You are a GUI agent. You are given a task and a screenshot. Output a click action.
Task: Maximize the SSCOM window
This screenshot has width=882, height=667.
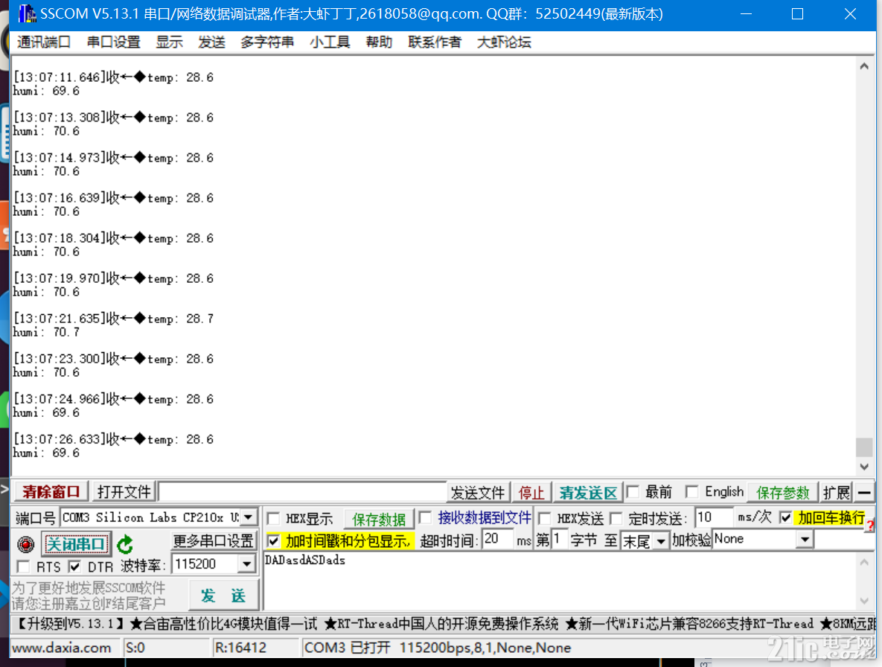coord(798,14)
